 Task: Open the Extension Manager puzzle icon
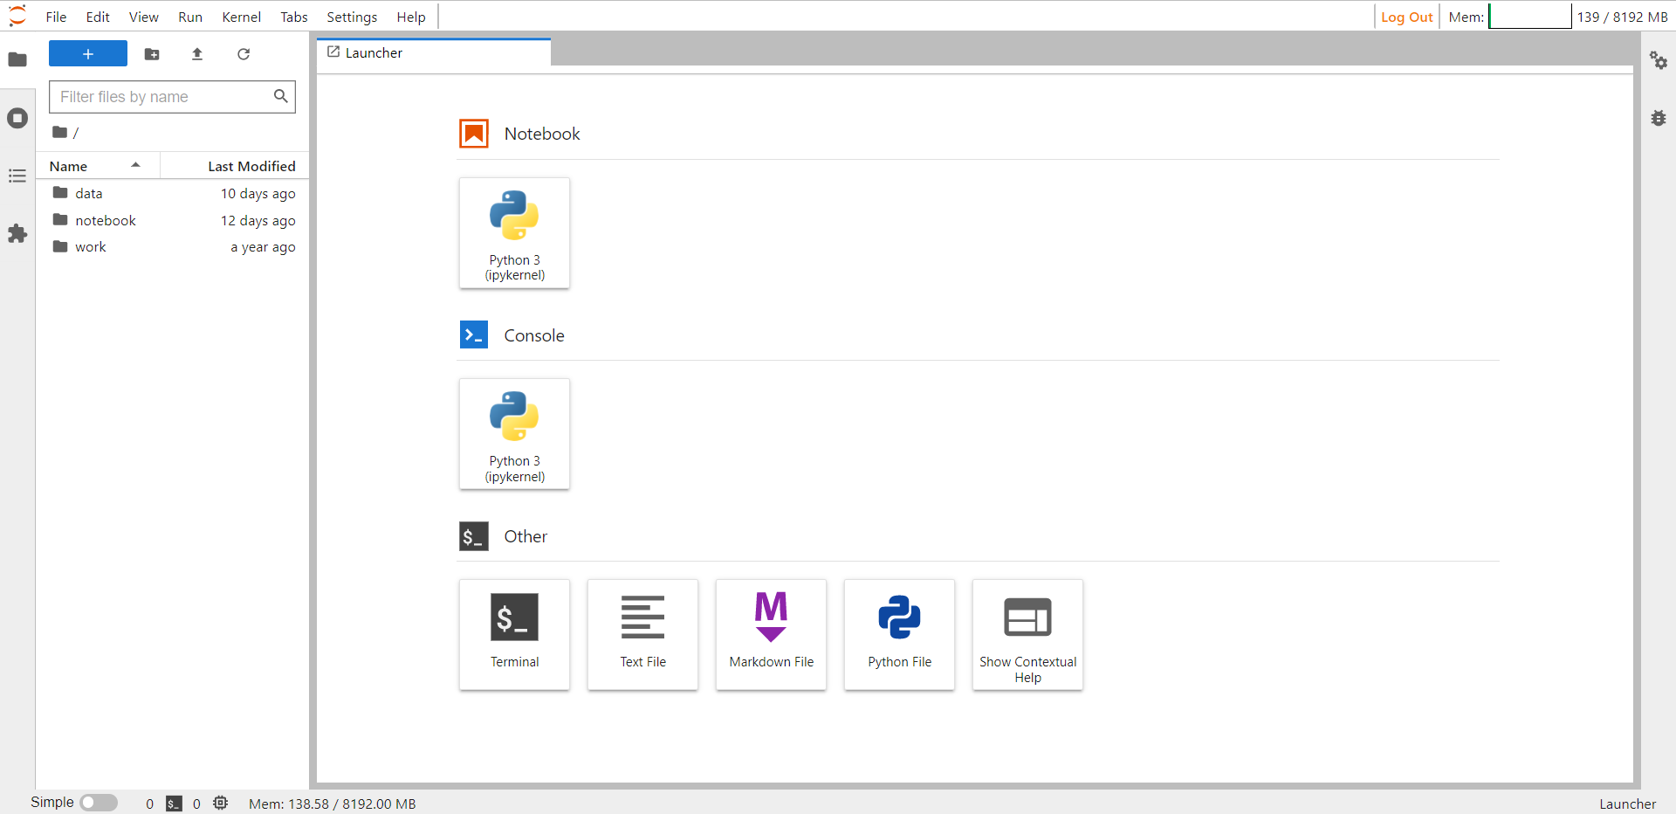(x=17, y=234)
